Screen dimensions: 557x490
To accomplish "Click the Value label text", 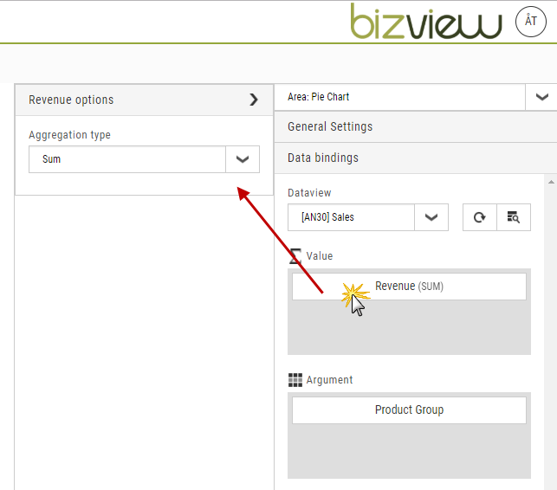I will [320, 256].
